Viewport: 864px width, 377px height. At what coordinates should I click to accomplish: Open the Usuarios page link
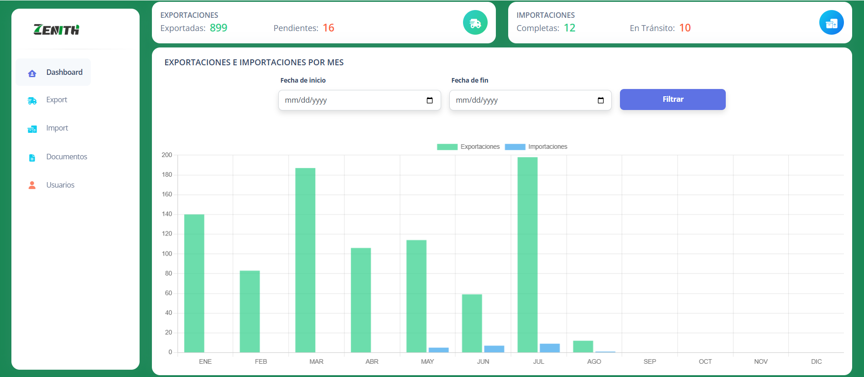click(60, 185)
